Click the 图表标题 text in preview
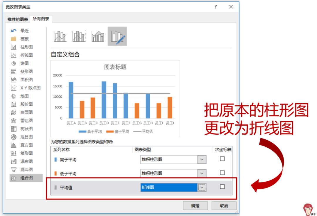317x216 pixels. 115,67
